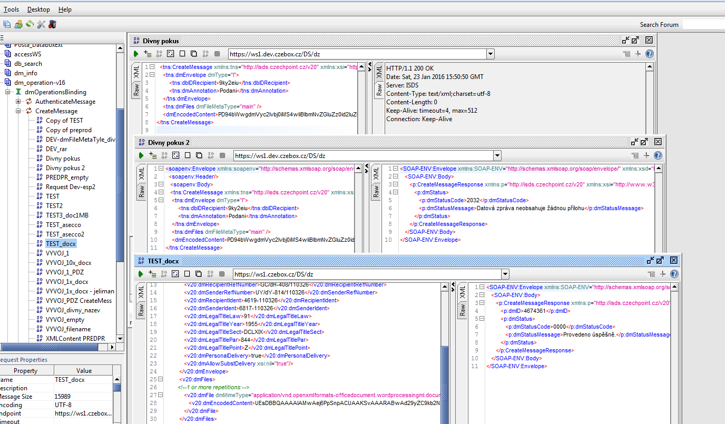Click Add to TestCase icon in TEST_docx toolbar
Image resolution: width=725 pixels, height=424 pixels.
pos(153,274)
